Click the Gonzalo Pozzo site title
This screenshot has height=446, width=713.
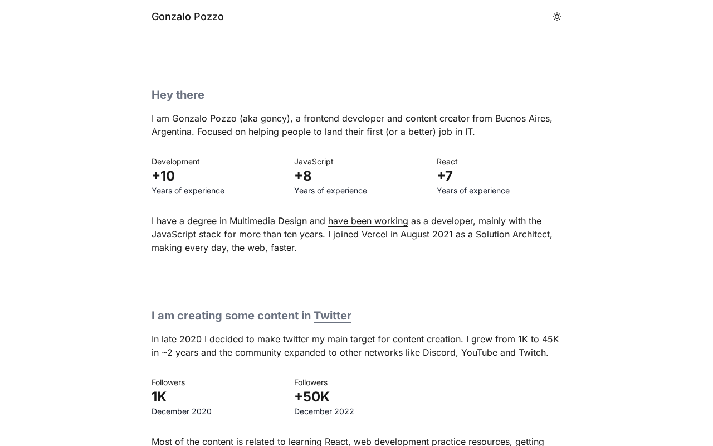click(x=188, y=17)
